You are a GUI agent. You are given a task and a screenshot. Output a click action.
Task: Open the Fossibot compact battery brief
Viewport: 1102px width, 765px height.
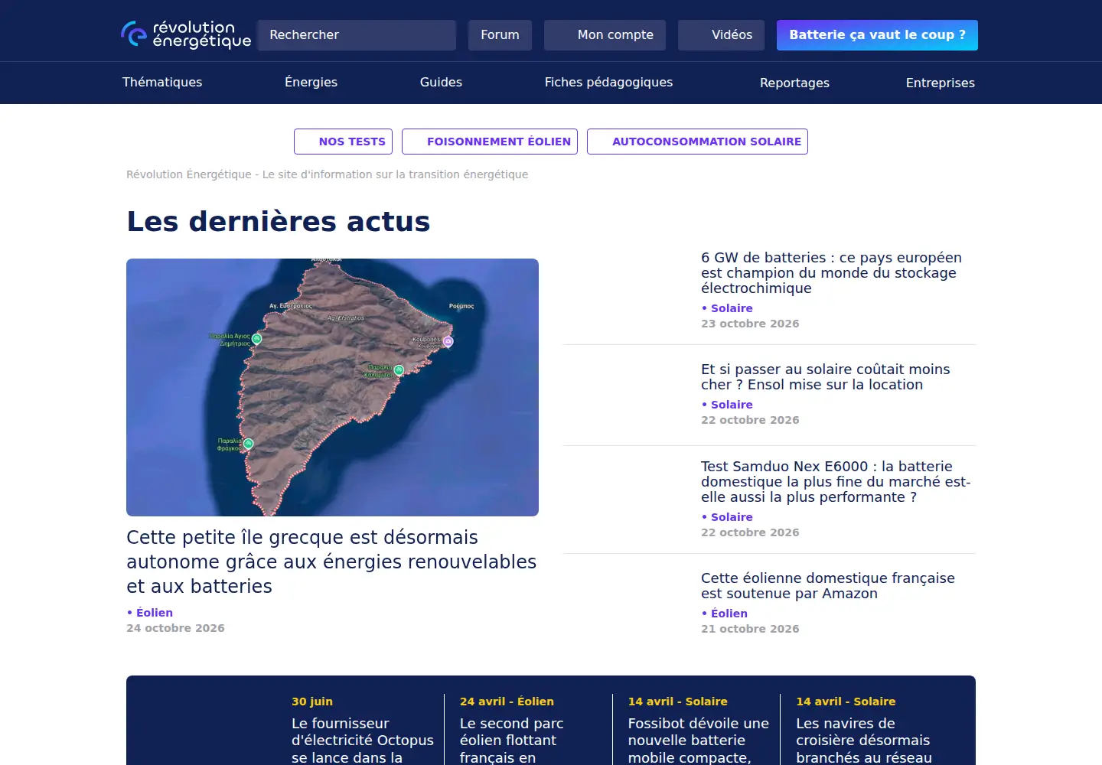(x=699, y=740)
